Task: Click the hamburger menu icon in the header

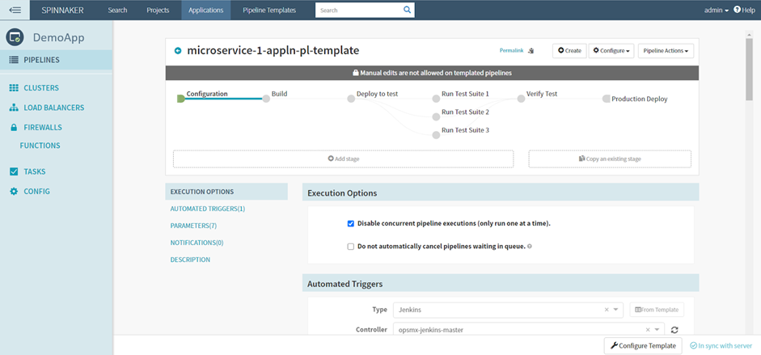Action: 15,10
